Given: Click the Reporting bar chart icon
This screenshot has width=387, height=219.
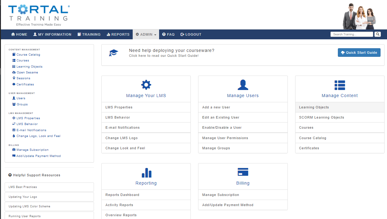Looking at the screenshot, I should (x=146, y=173).
